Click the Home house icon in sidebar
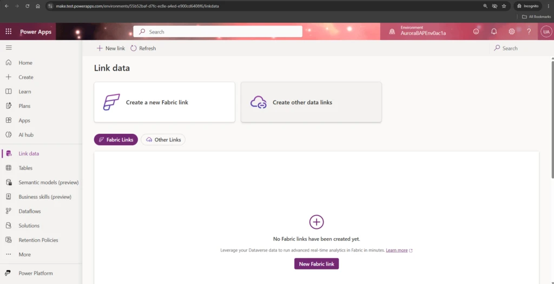Image resolution: width=554 pixels, height=284 pixels. (x=9, y=63)
